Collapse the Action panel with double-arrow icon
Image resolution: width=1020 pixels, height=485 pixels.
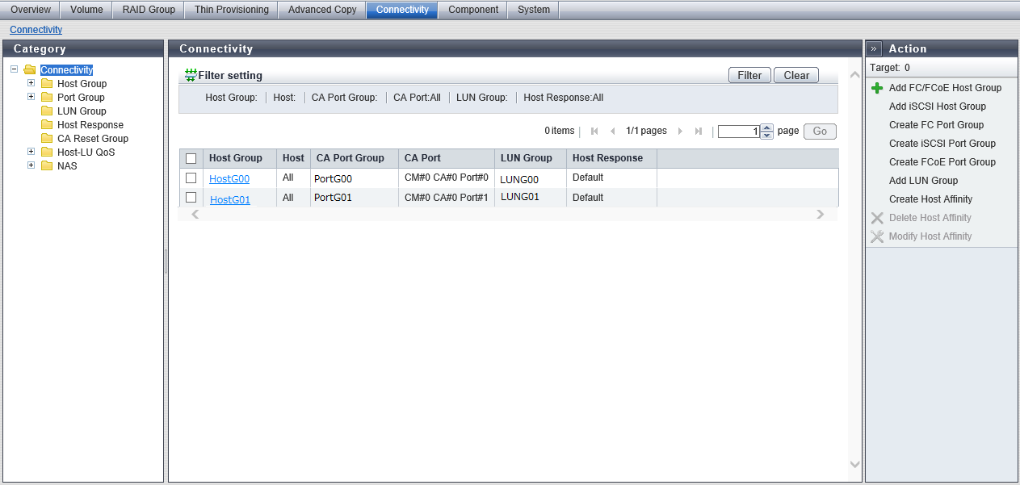pos(874,48)
